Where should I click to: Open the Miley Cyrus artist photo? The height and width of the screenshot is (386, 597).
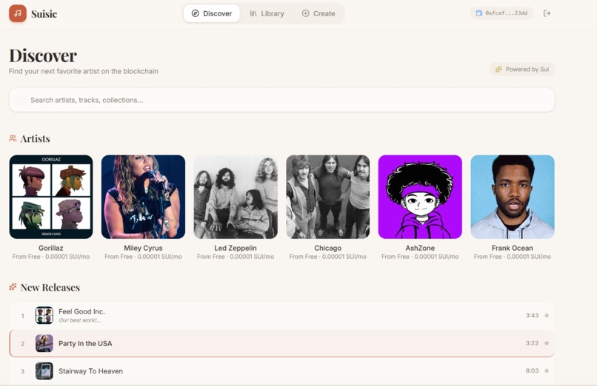[143, 197]
